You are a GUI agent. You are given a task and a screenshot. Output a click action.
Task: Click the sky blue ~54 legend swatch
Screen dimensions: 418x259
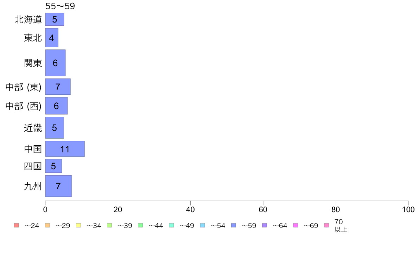click(x=202, y=225)
